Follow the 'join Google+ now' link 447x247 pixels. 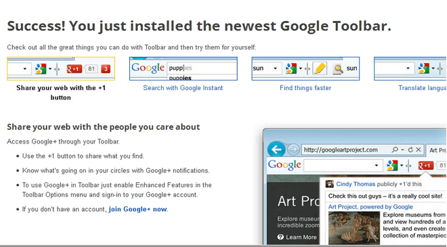click(138, 209)
